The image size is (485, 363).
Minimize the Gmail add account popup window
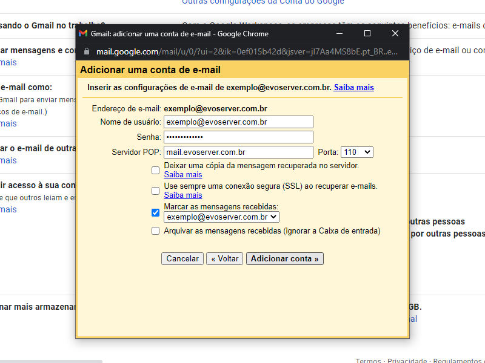[x=339, y=33]
